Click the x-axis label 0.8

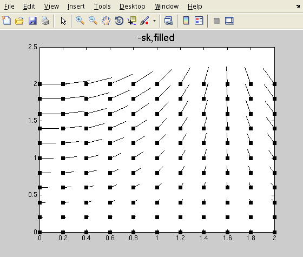(133, 238)
